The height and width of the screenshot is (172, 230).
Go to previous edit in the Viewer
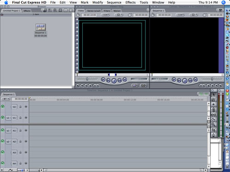[103, 79]
